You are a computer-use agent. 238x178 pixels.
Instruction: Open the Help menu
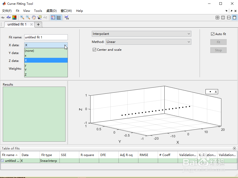tap(79, 11)
